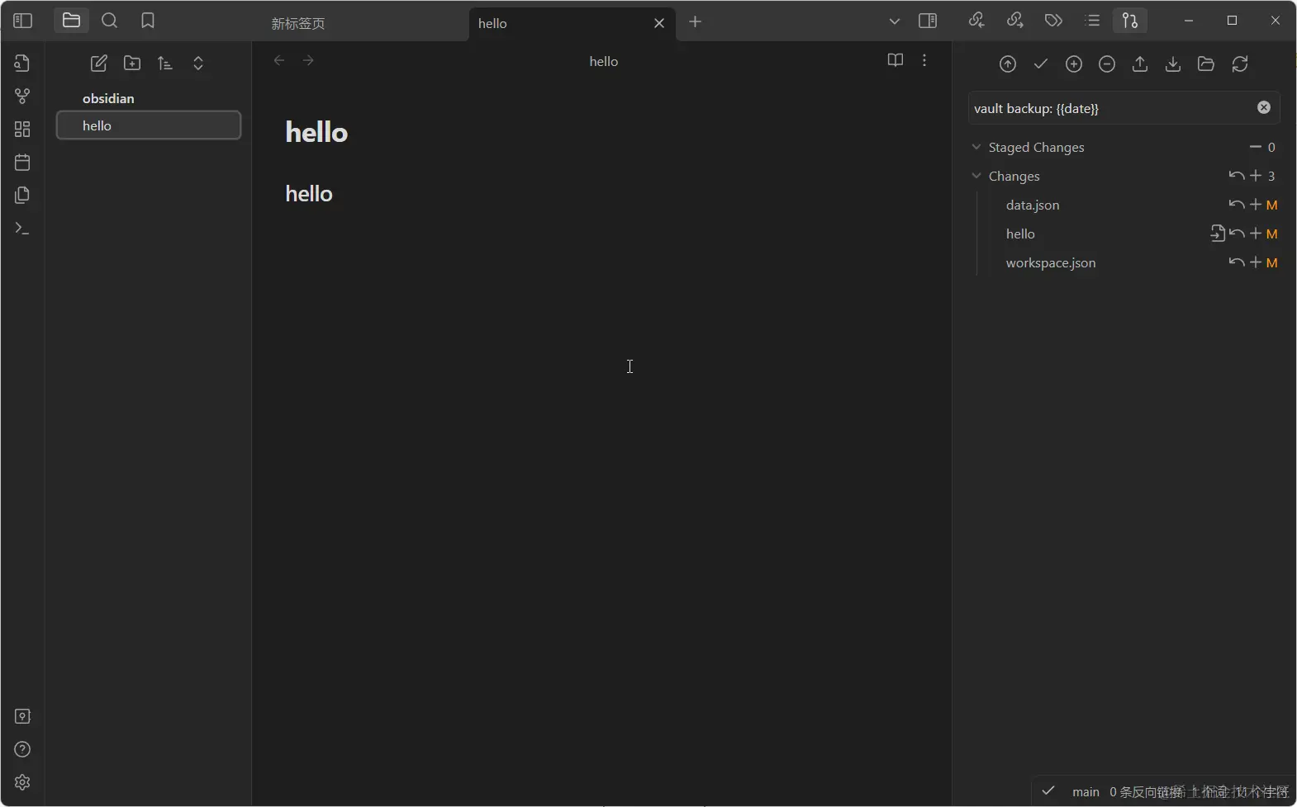This screenshot has height=807, width=1297.
Task: Open hello file from Changes row
Action: (1218, 234)
